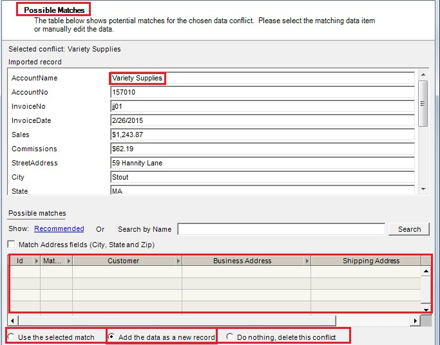Screen dimensions: 440x345
Task: Edit the City field Stout
Action: [x=262, y=177]
